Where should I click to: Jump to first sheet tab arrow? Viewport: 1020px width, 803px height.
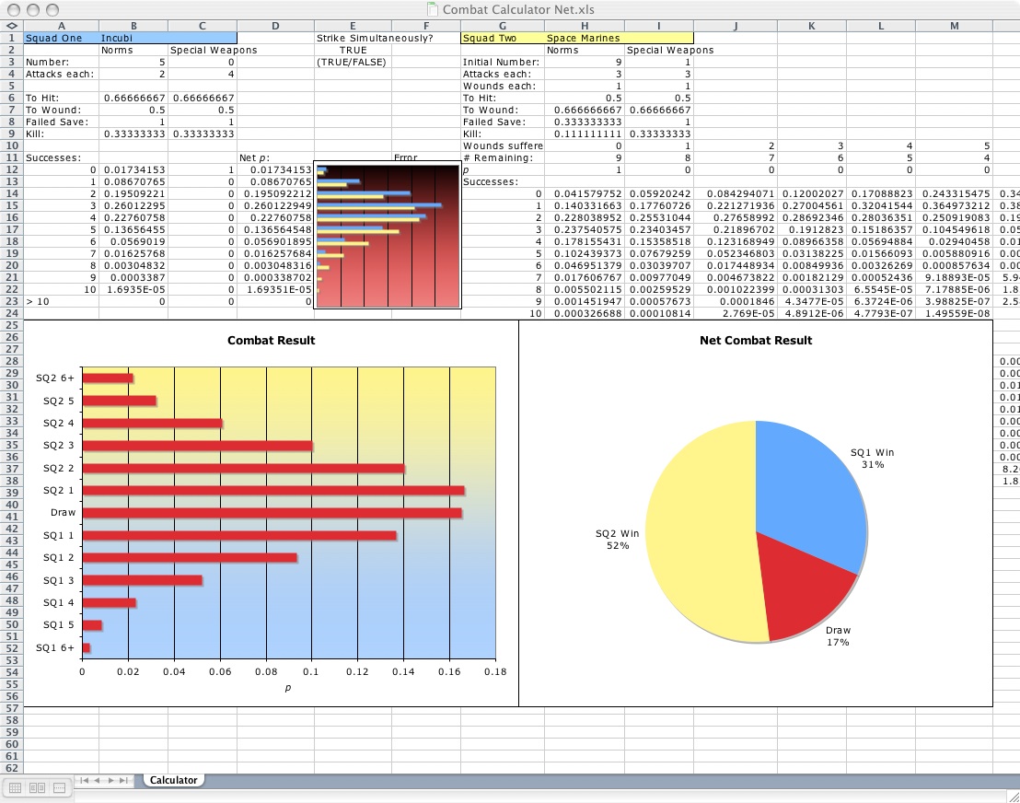84,780
